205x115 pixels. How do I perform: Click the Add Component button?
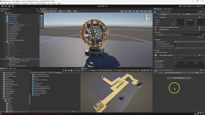[179, 78]
